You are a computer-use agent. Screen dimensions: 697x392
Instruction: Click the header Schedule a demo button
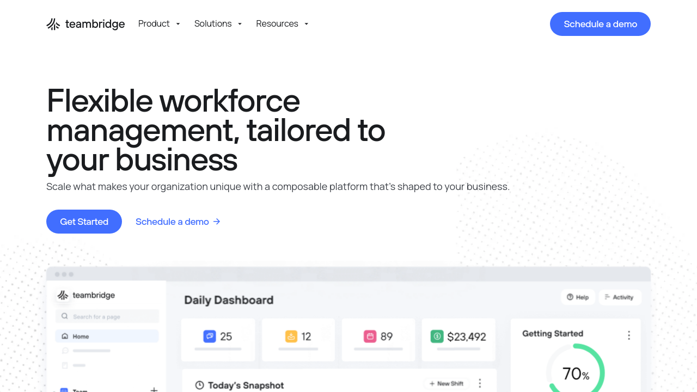click(600, 24)
